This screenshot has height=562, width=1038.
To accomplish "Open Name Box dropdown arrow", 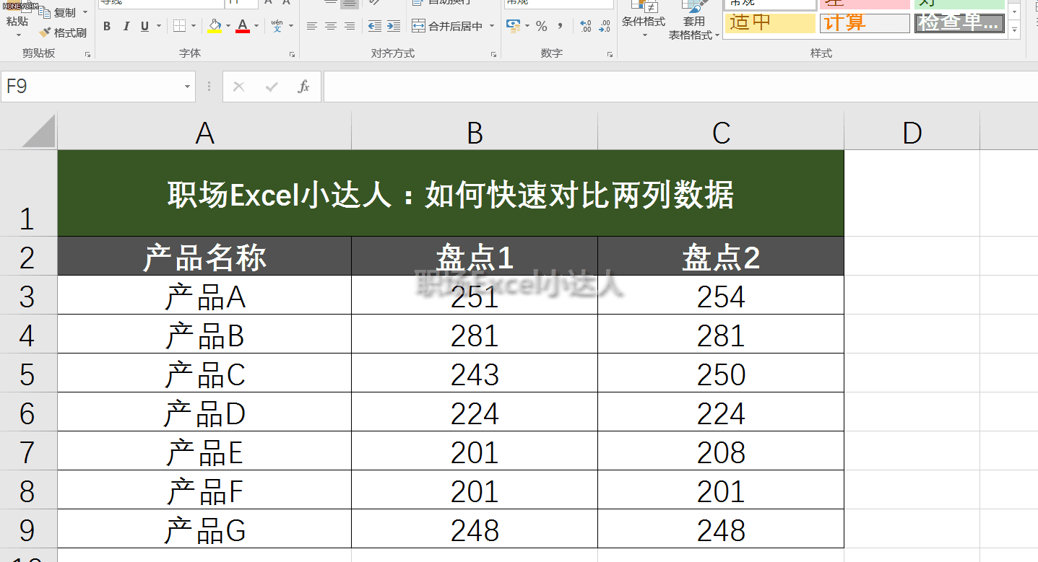I will pos(188,87).
